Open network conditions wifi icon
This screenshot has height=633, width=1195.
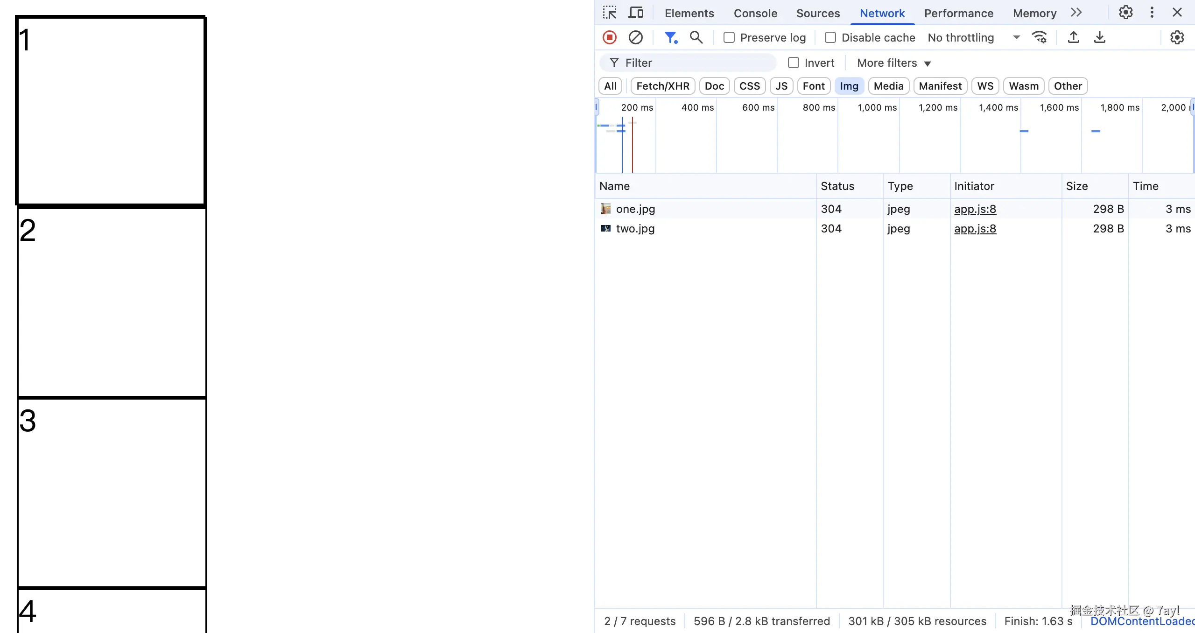click(x=1040, y=37)
